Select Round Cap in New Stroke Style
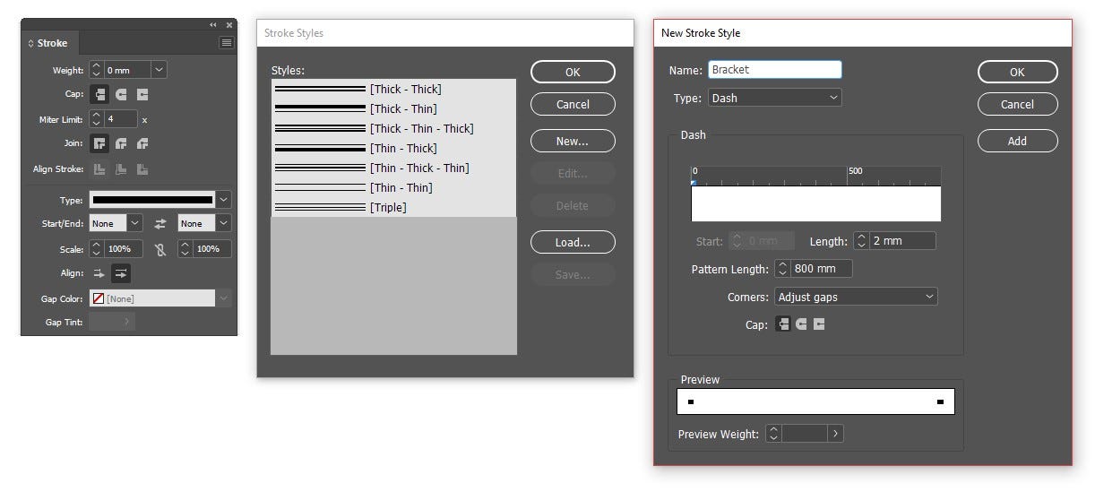Viewport: 1095px width, 492px height. 801,324
